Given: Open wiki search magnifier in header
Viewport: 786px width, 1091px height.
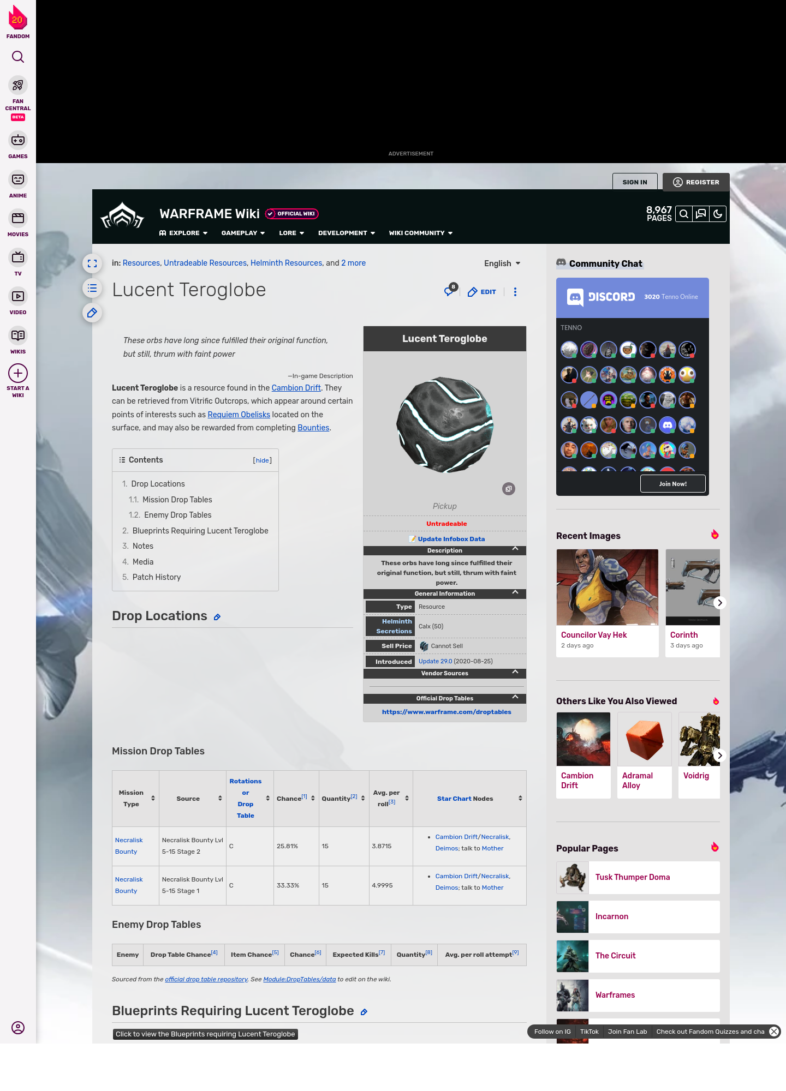Looking at the screenshot, I should click(684, 214).
